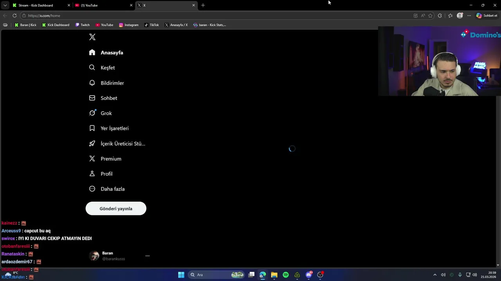
Task: Open Windows Start menu
Action: [x=181, y=275]
